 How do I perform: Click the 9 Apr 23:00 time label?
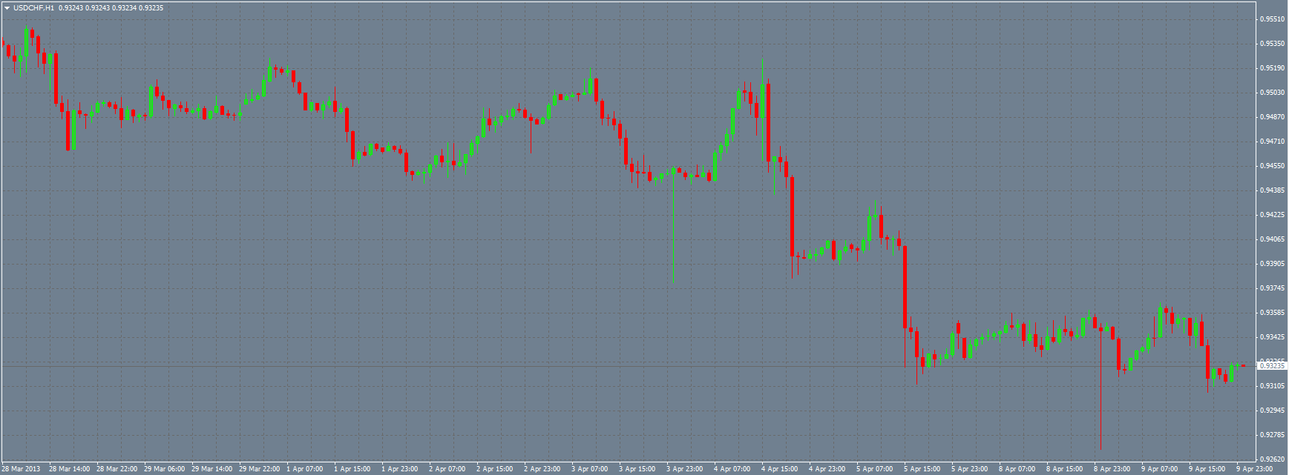coord(1255,469)
